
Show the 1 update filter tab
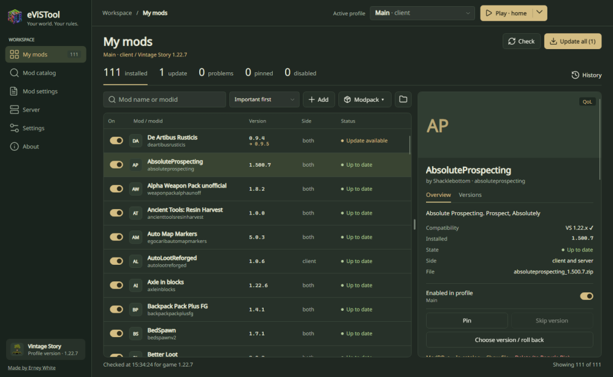click(173, 73)
